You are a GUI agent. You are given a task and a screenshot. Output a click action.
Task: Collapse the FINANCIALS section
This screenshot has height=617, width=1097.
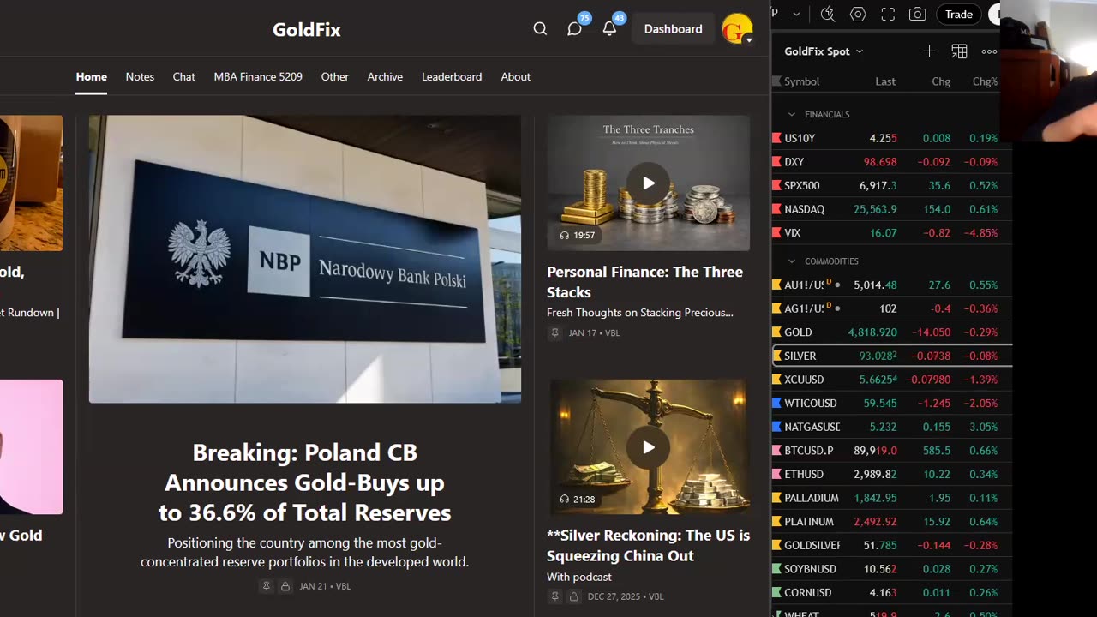pyautogui.click(x=792, y=114)
